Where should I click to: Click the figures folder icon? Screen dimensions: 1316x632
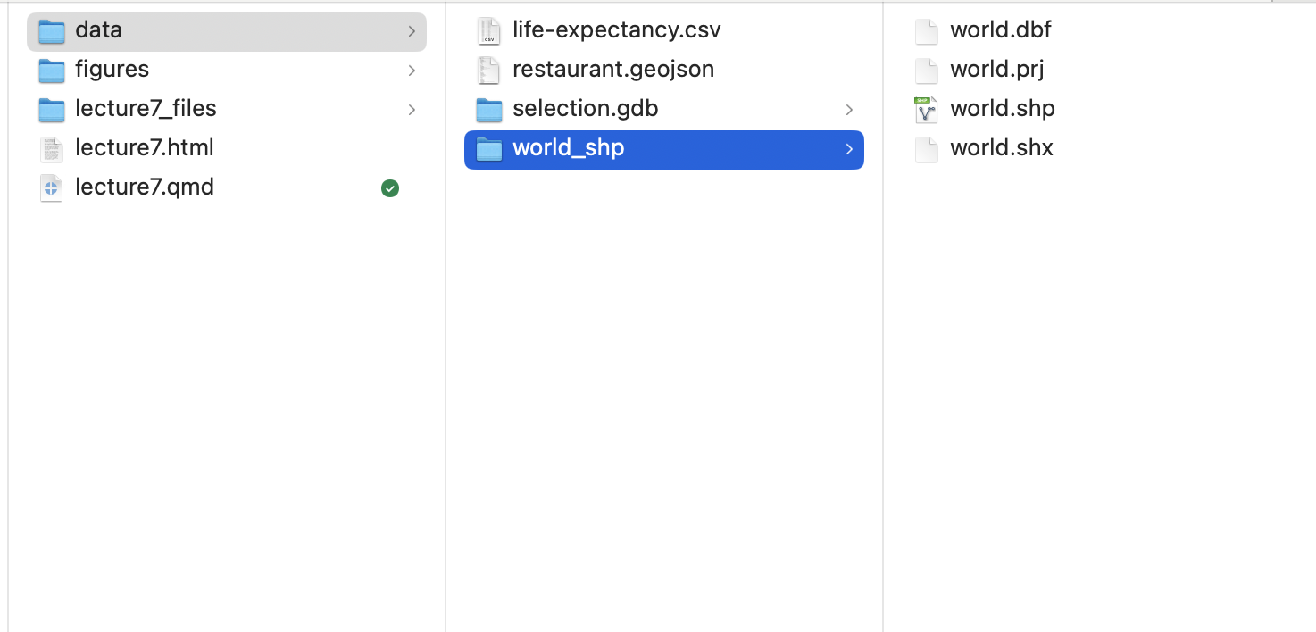pos(52,70)
